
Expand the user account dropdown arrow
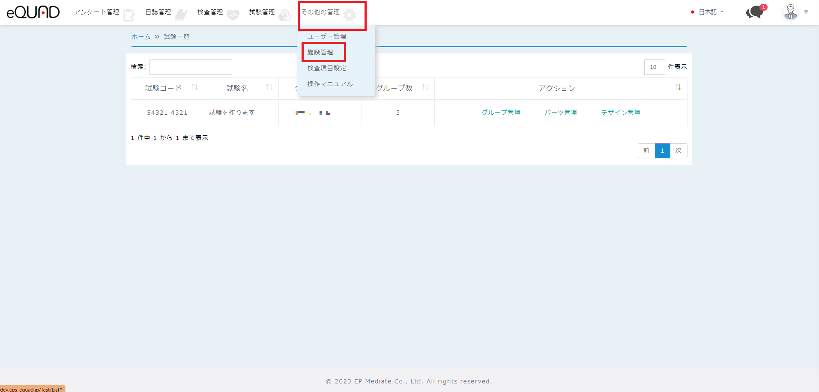[806, 12]
